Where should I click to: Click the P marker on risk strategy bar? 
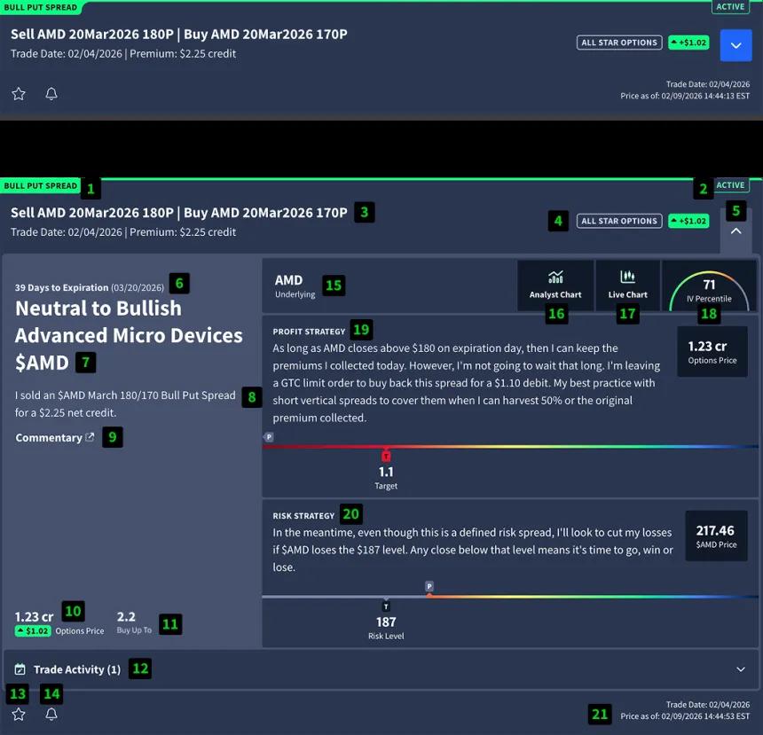[x=429, y=586]
